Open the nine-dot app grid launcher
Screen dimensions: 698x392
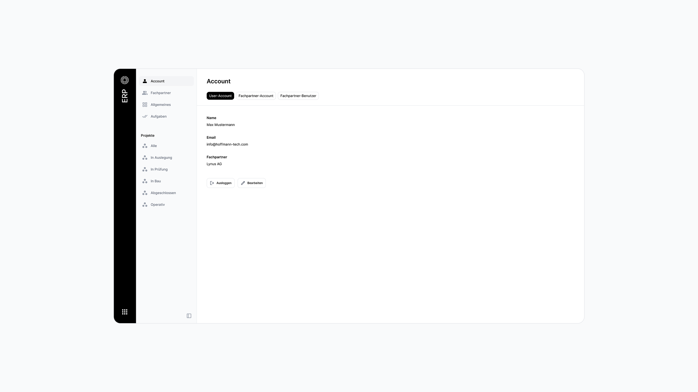coord(124,312)
